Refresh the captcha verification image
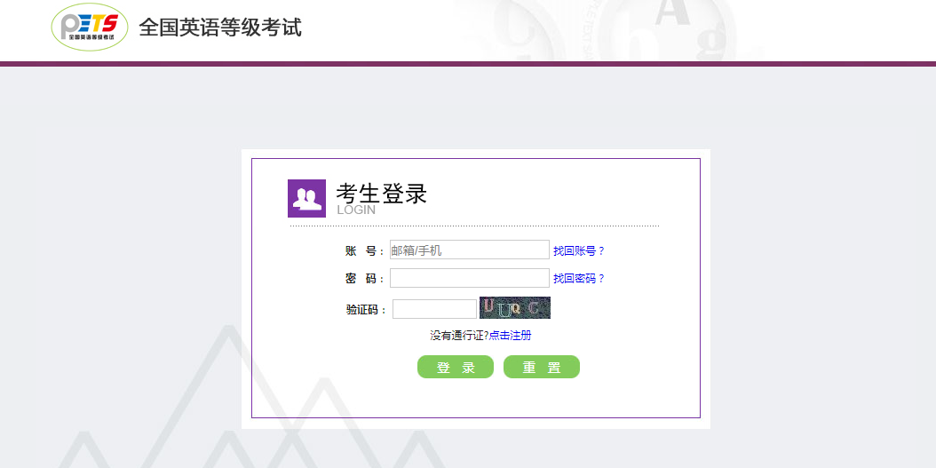The image size is (936, 468). pyautogui.click(x=514, y=308)
